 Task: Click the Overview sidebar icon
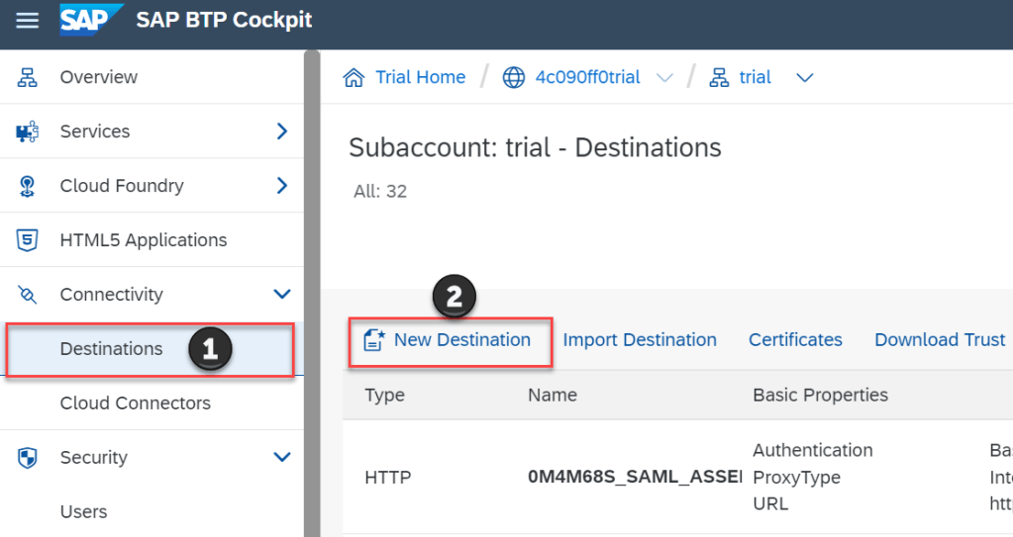click(28, 77)
